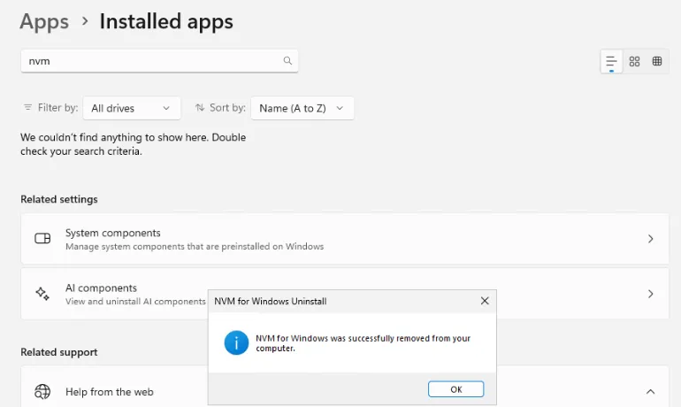The width and height of the screenshot is (681, 407).
Task: Open AI components chevron
Action: (x=651, y=294)
